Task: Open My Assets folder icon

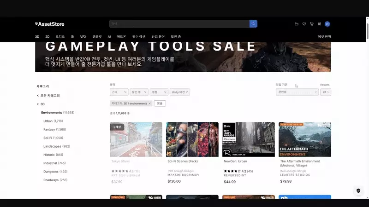Action: tap(297, 24)
